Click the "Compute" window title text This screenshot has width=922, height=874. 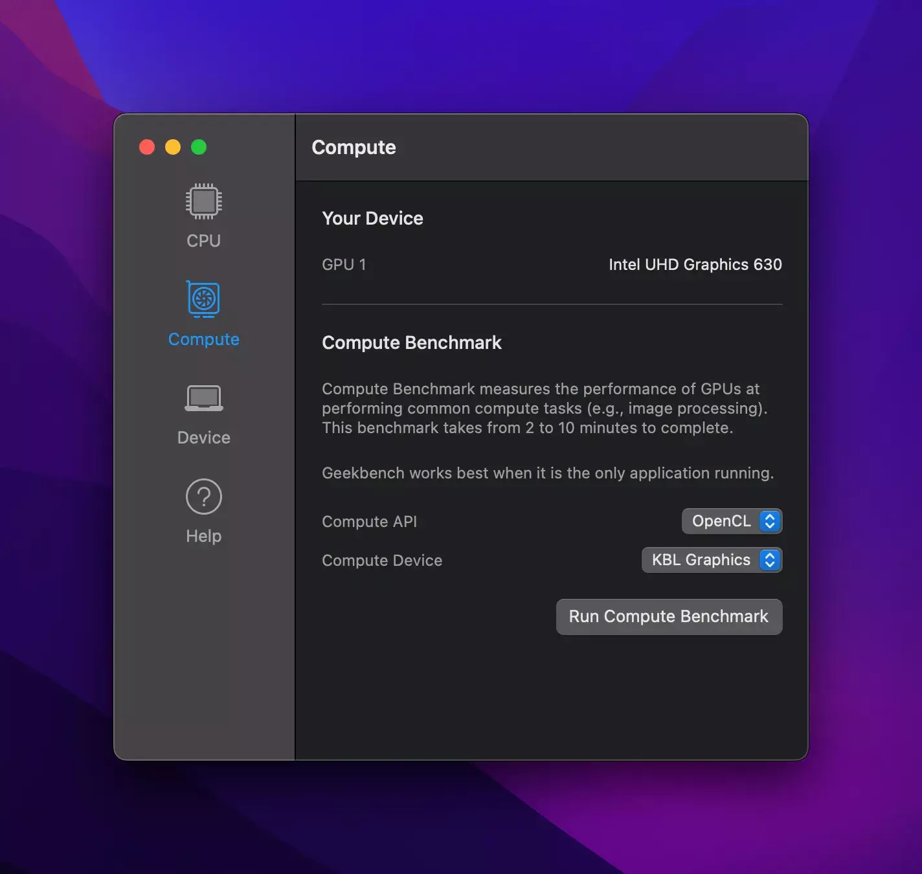pyautogui.click(x=354, y=148)
